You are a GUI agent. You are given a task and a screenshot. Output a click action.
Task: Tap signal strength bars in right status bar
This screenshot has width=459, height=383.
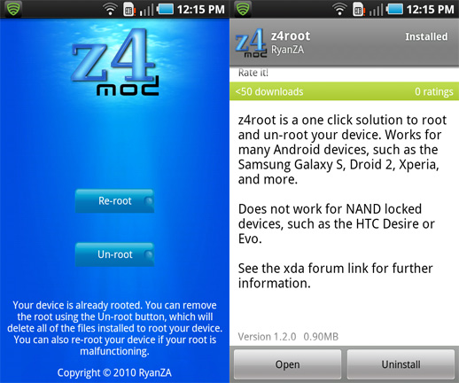(x=377, y=11)
